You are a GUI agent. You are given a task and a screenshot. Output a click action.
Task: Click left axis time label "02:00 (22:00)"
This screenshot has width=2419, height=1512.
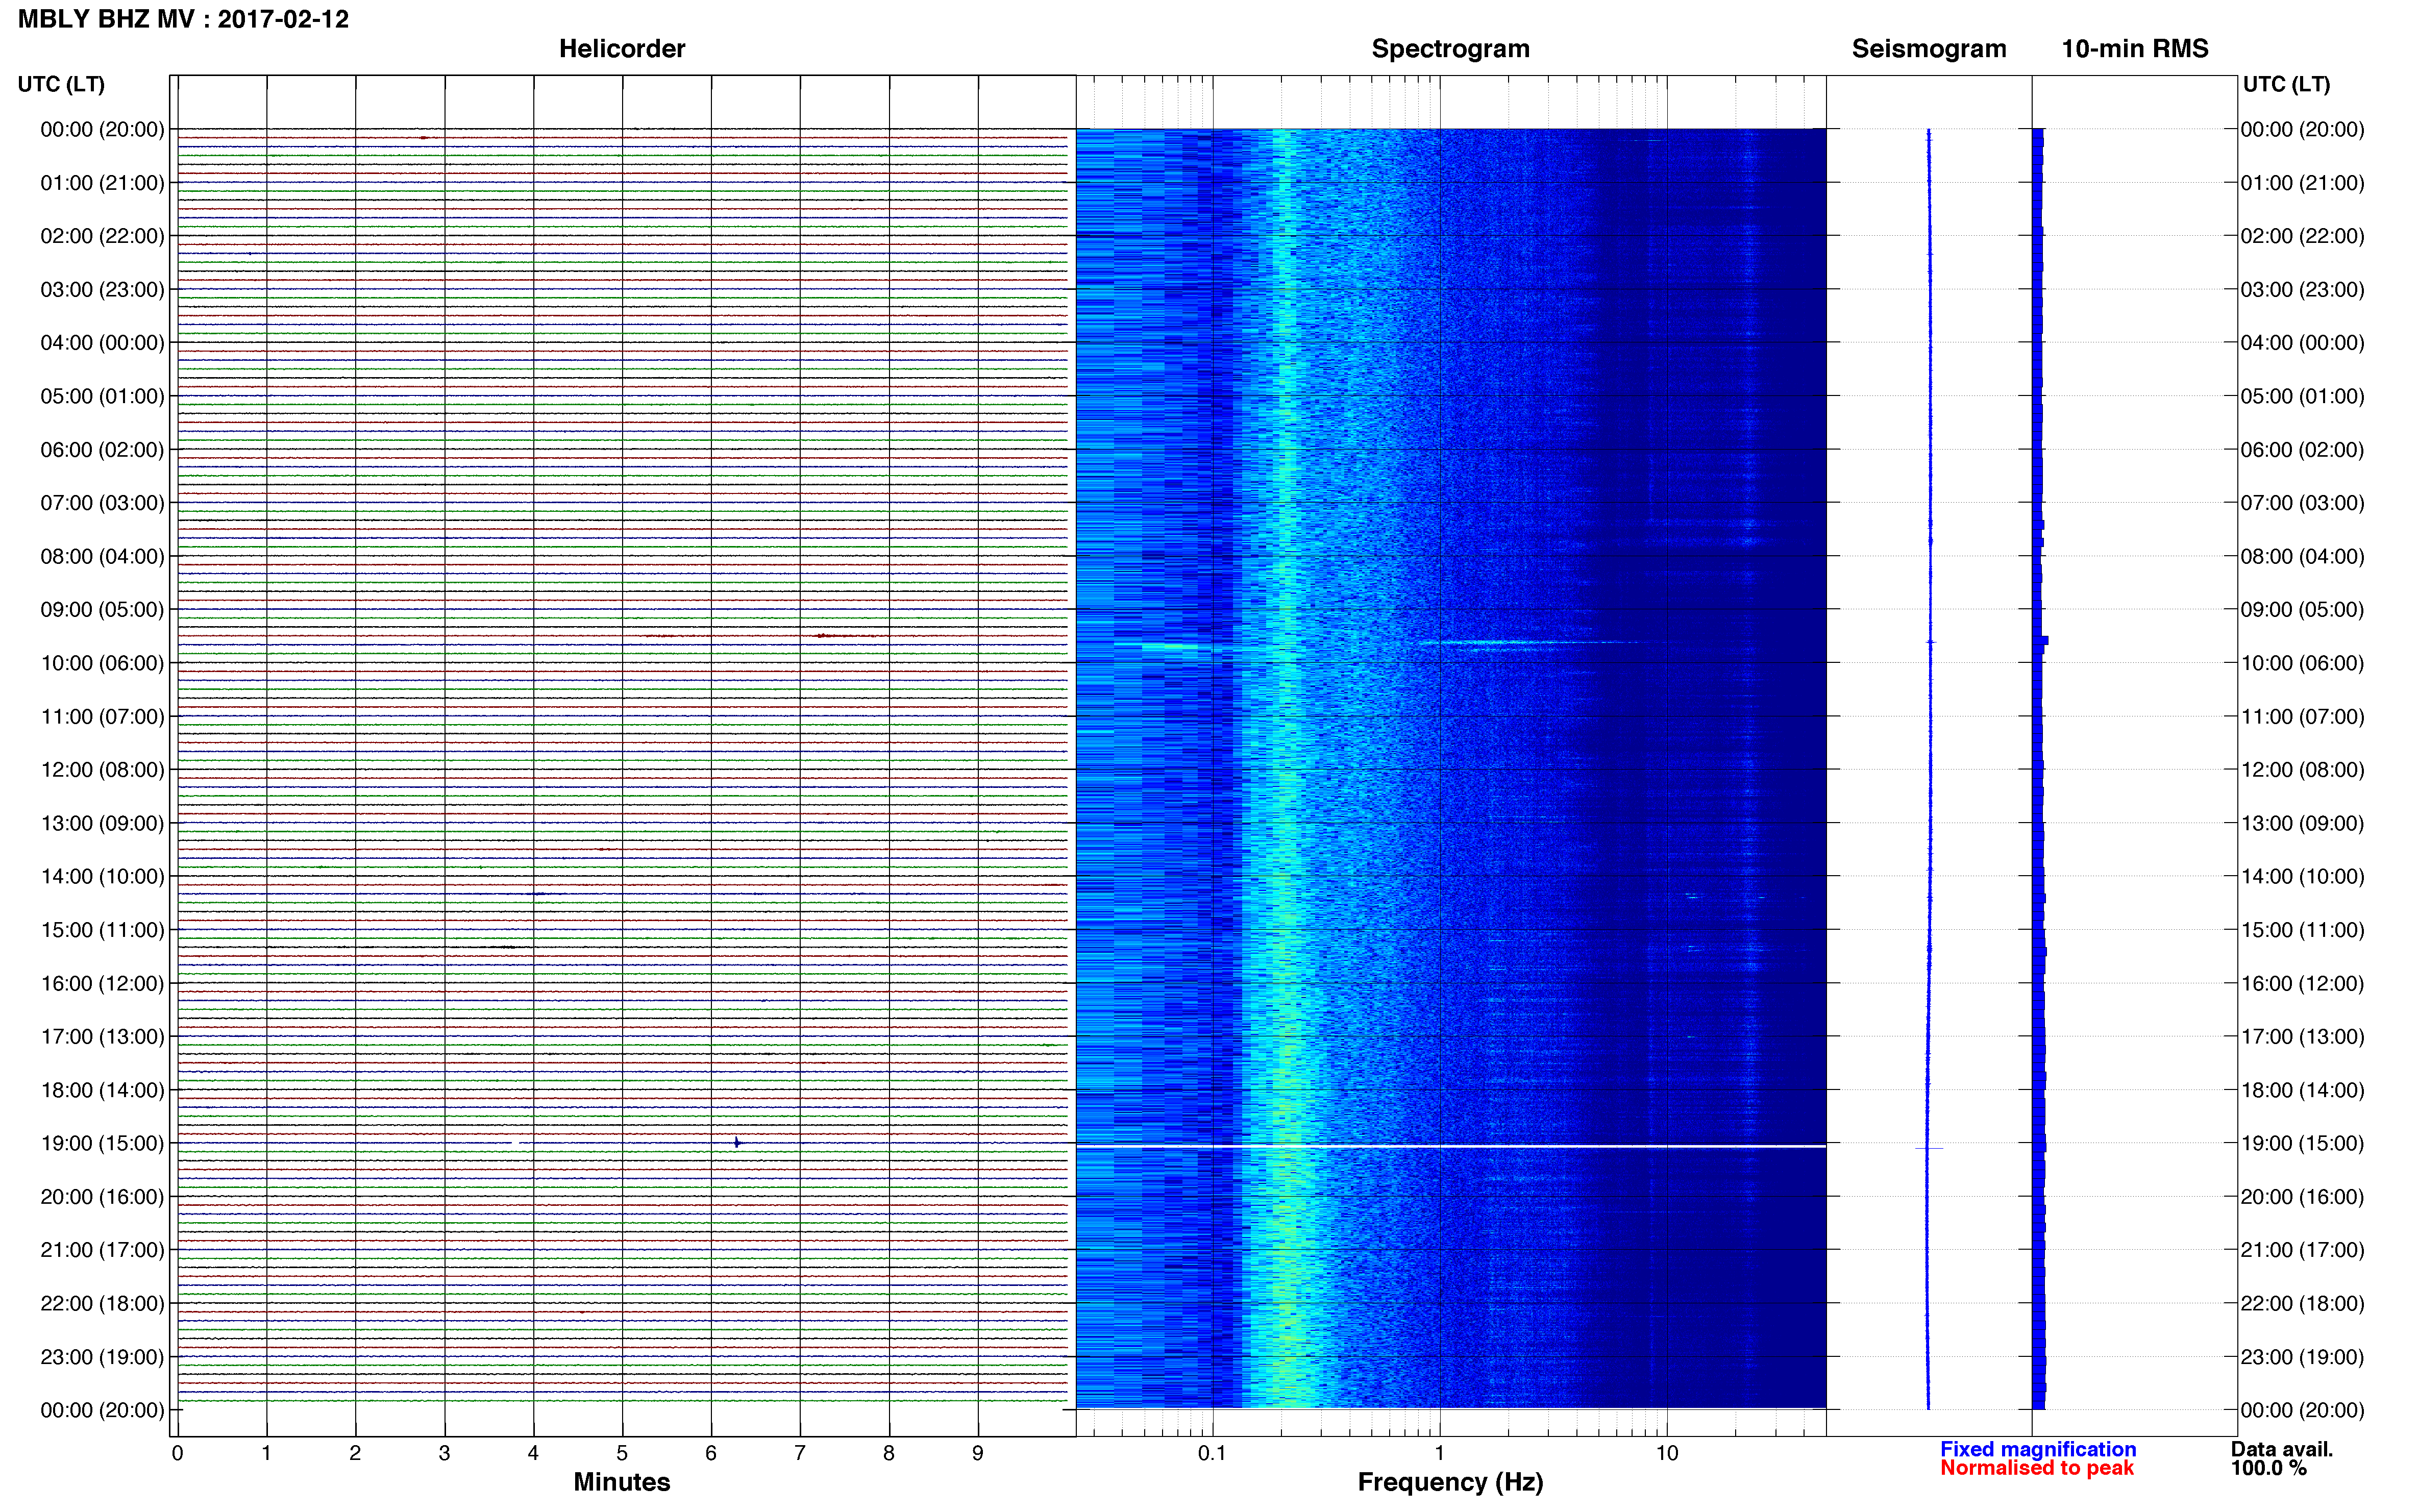click(102, 236)
